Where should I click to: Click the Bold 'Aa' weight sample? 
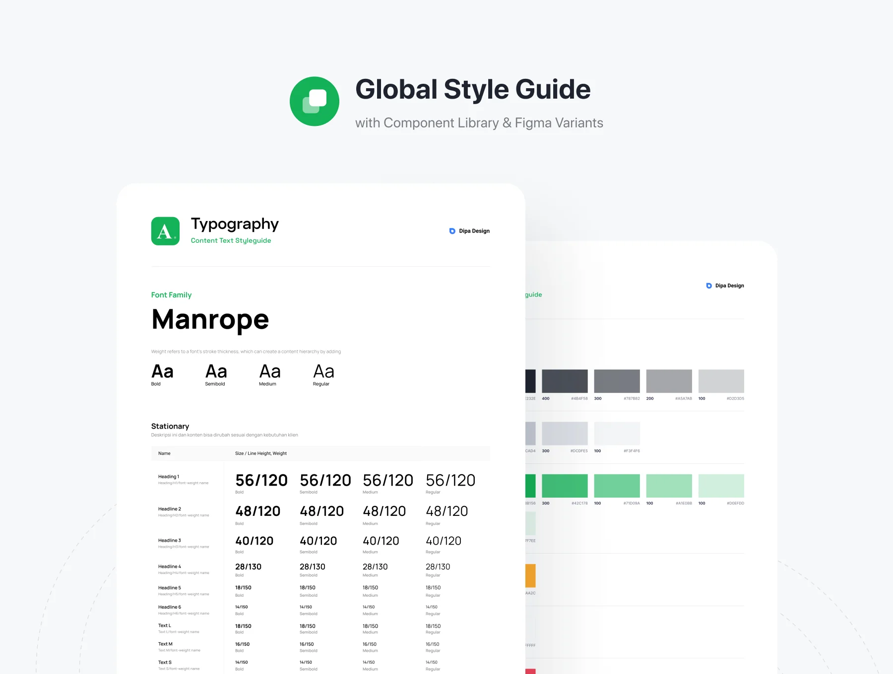click(x=162, y=371)
